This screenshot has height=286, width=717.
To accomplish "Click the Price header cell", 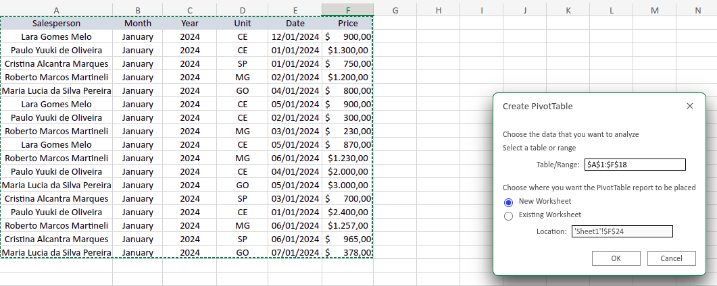I will 347,23.
